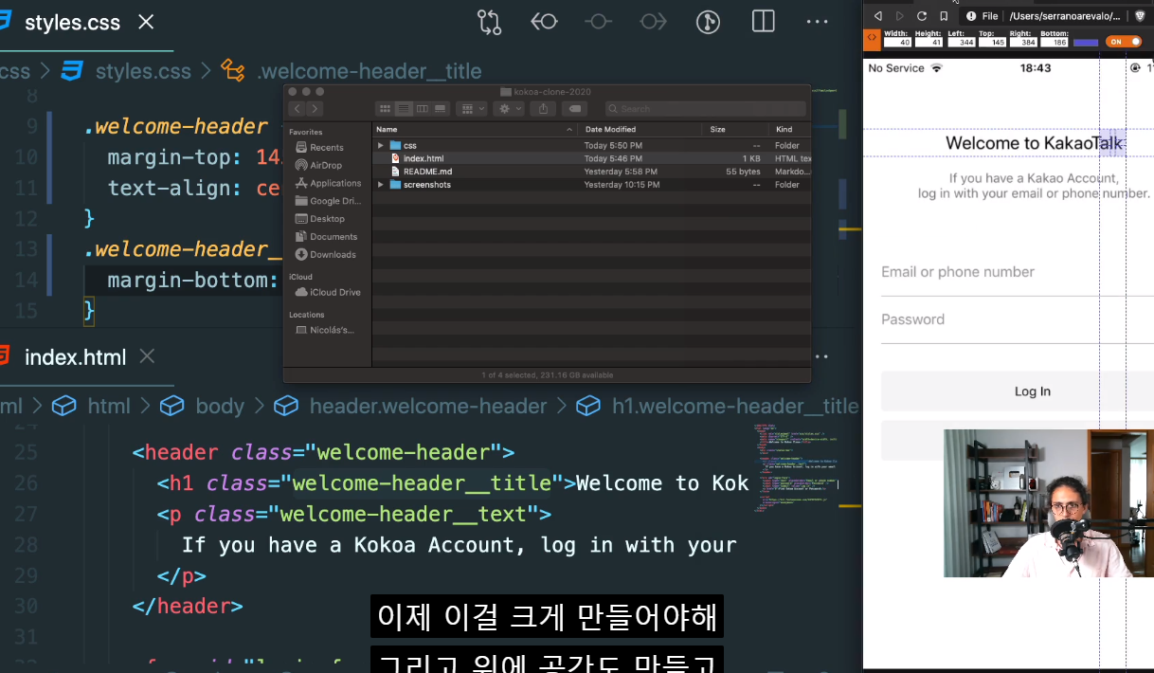The height and width of the screenshot is (673, 1154).
Task: Click the Finder search field
Action: (x=706, y=108)
